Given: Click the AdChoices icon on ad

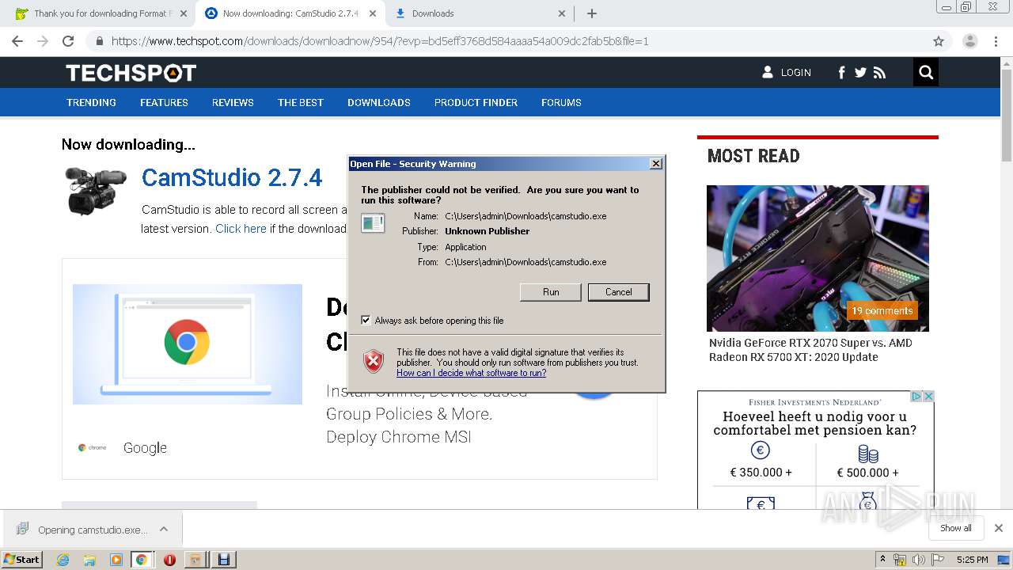Looking at the screenshot, I should (x=916, y=396).
